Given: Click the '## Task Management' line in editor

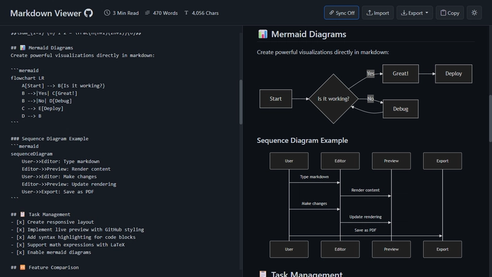Looking at the screenshot, I should tap(41, 214).
